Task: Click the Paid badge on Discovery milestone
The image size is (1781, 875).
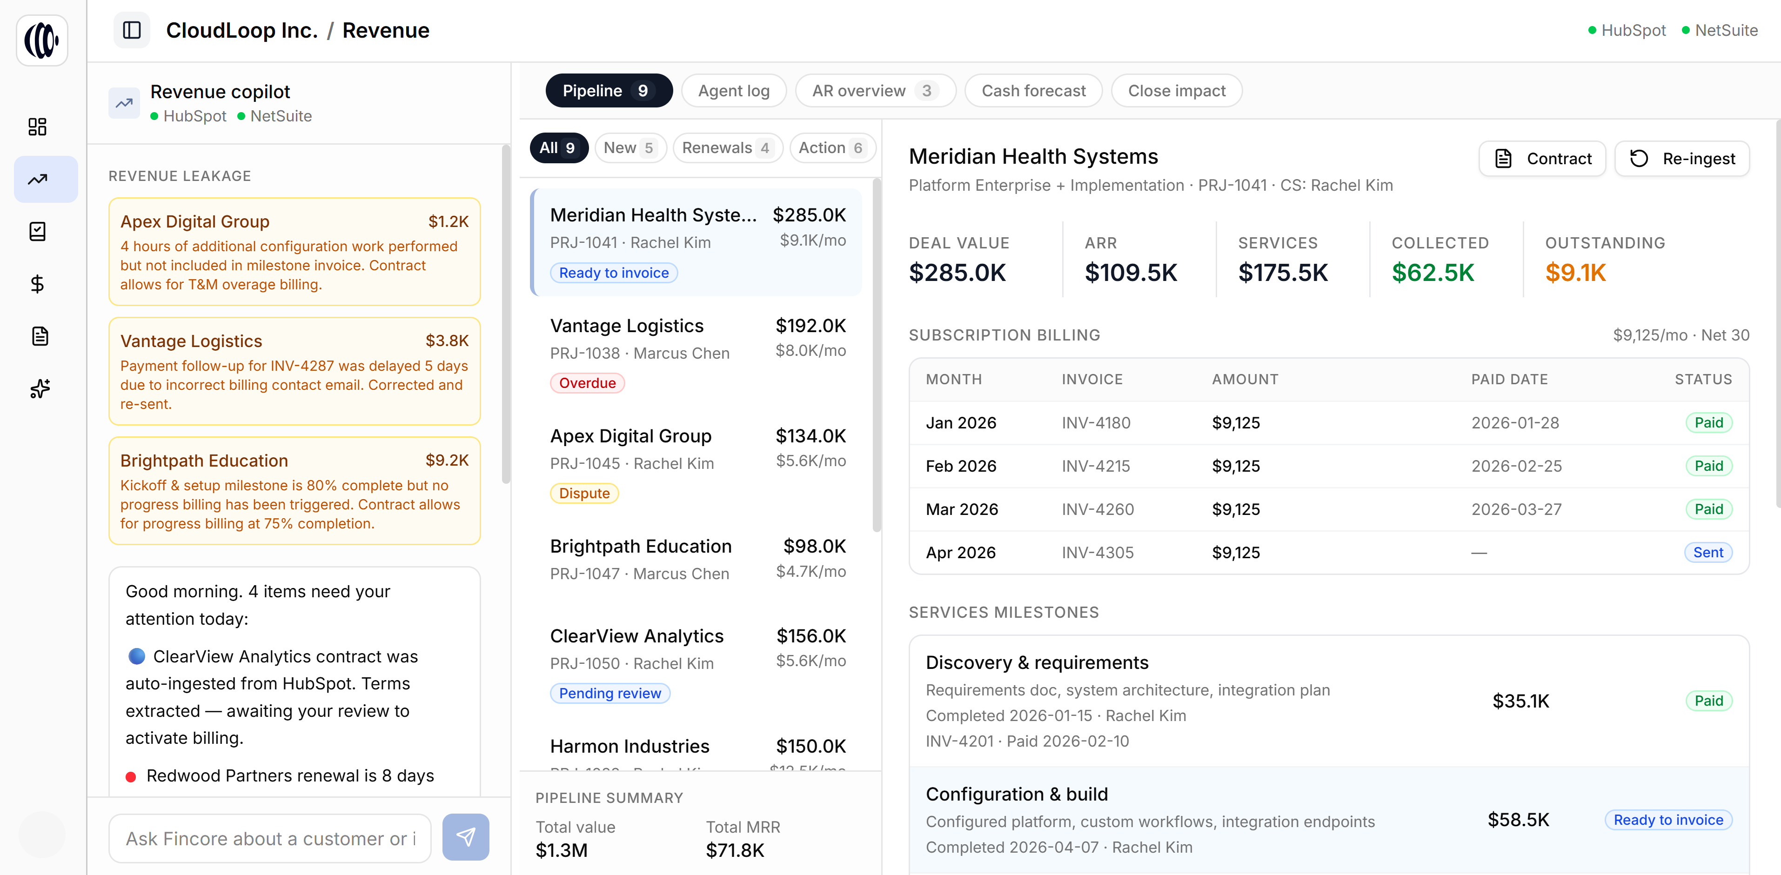Action: 1708,701
